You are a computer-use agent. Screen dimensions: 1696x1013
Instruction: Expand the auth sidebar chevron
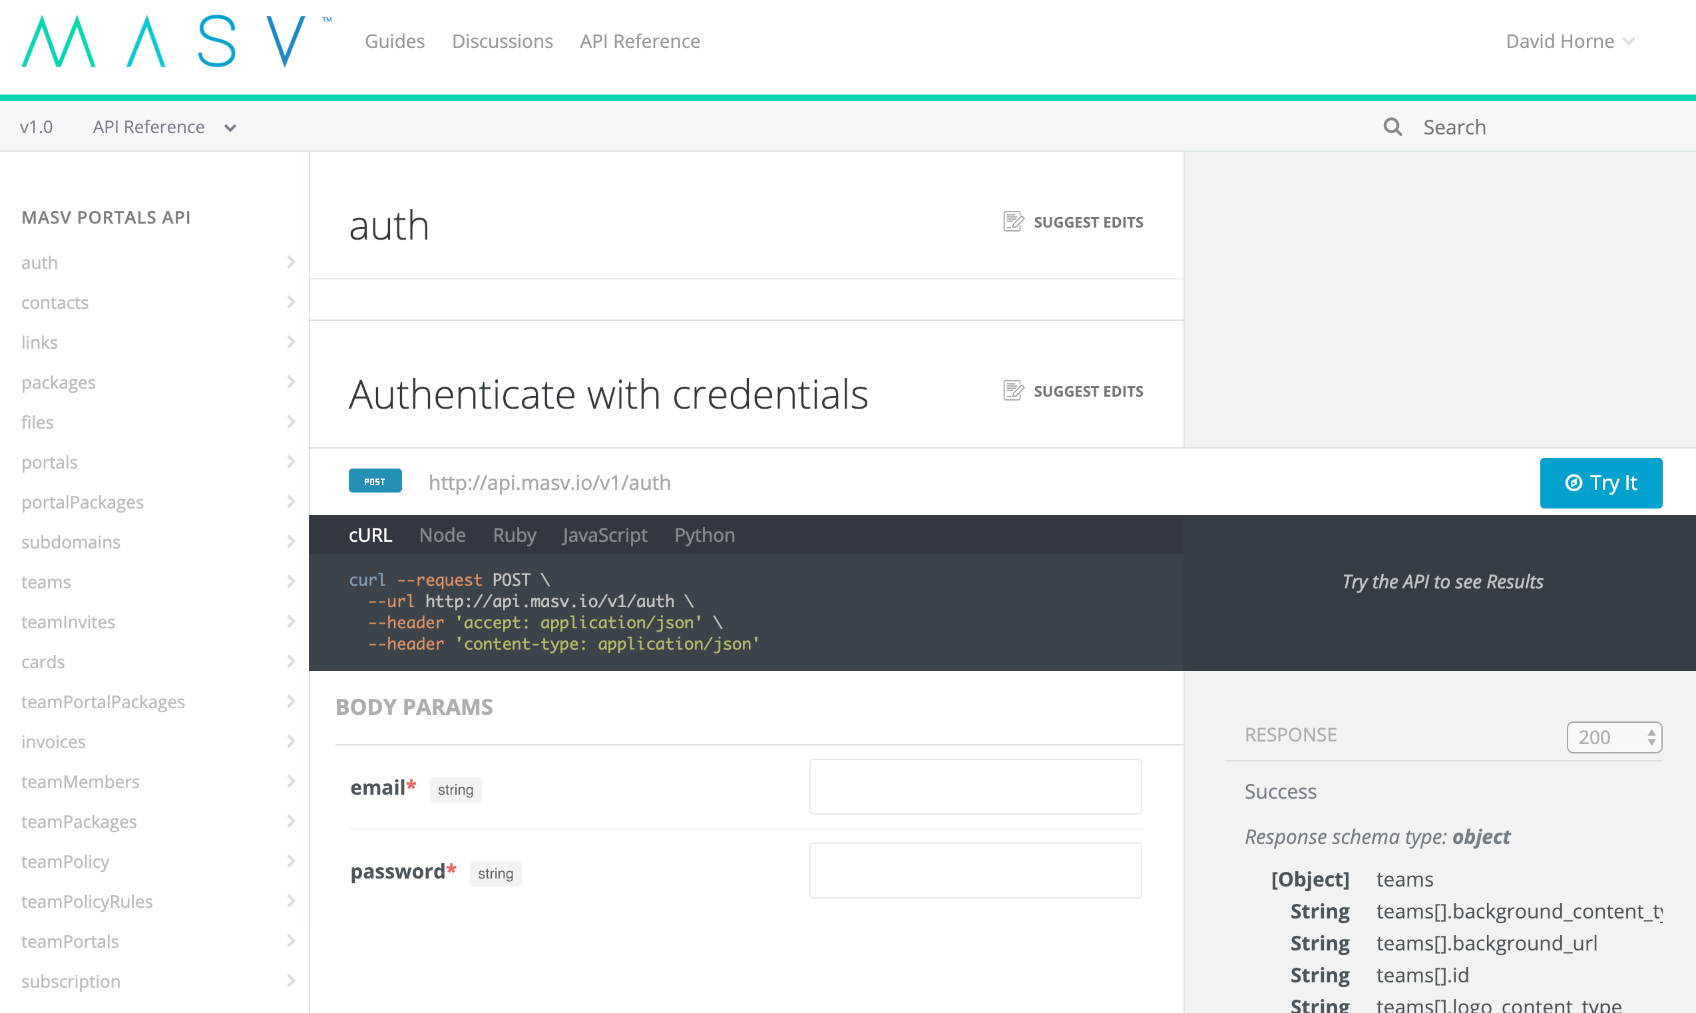click(292, 262)
